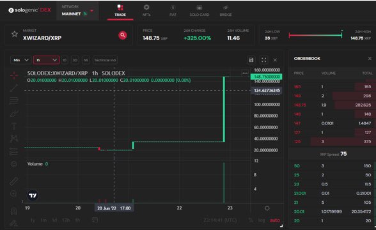This screenshot has width=376, height=230.
Task: Select sell order at price 125
Action: pos(333,142)
